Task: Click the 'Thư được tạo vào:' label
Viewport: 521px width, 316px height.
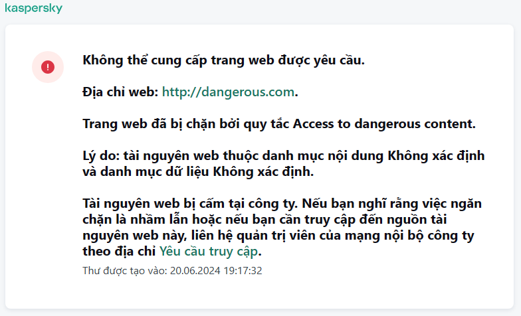Action: click(x=125, y=271)
